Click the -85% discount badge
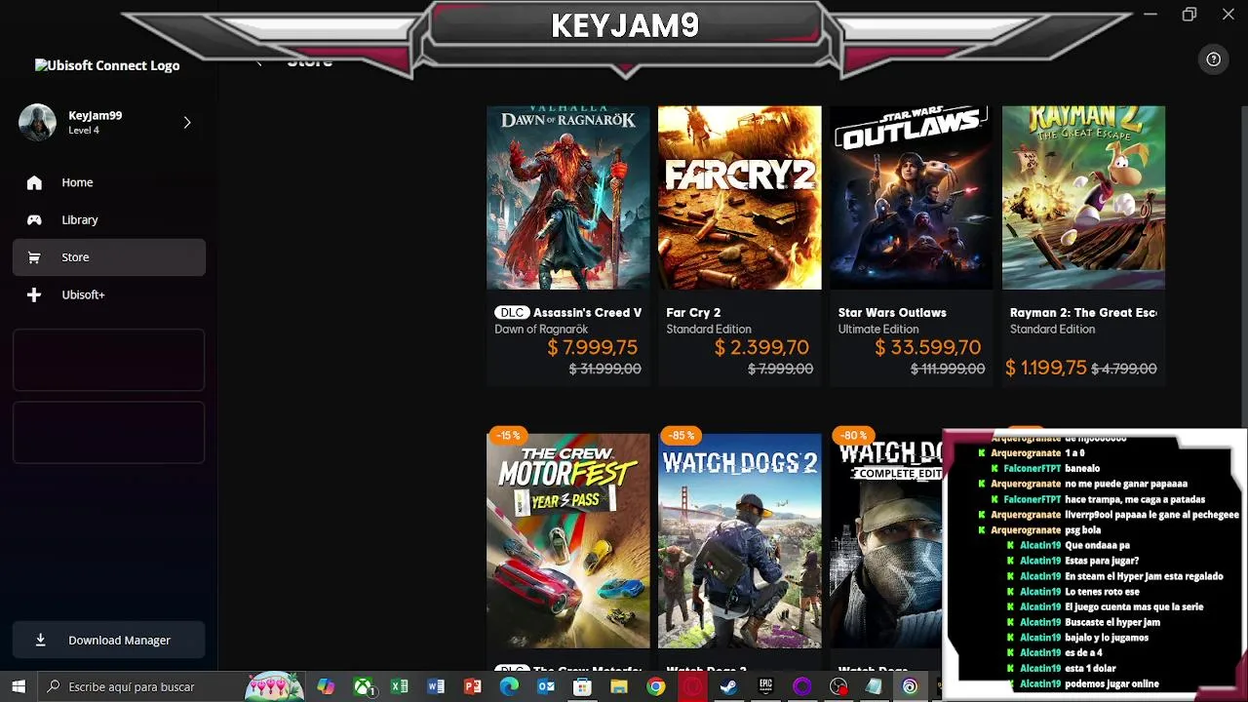The image size is (1248, 702). tap(680, 435)
